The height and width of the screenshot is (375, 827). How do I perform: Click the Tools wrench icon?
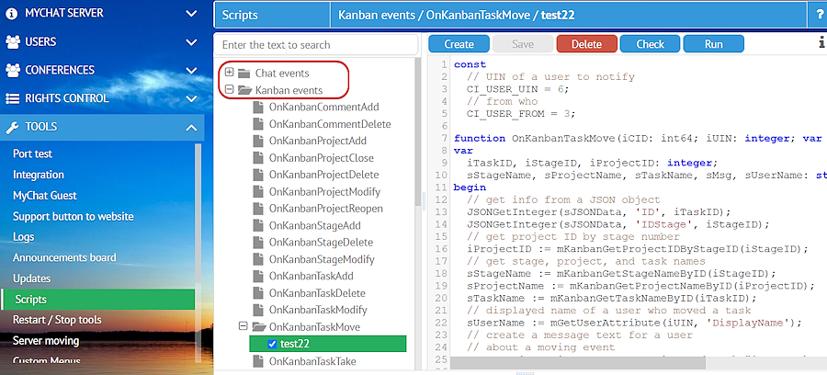click(x=14, y=127)
